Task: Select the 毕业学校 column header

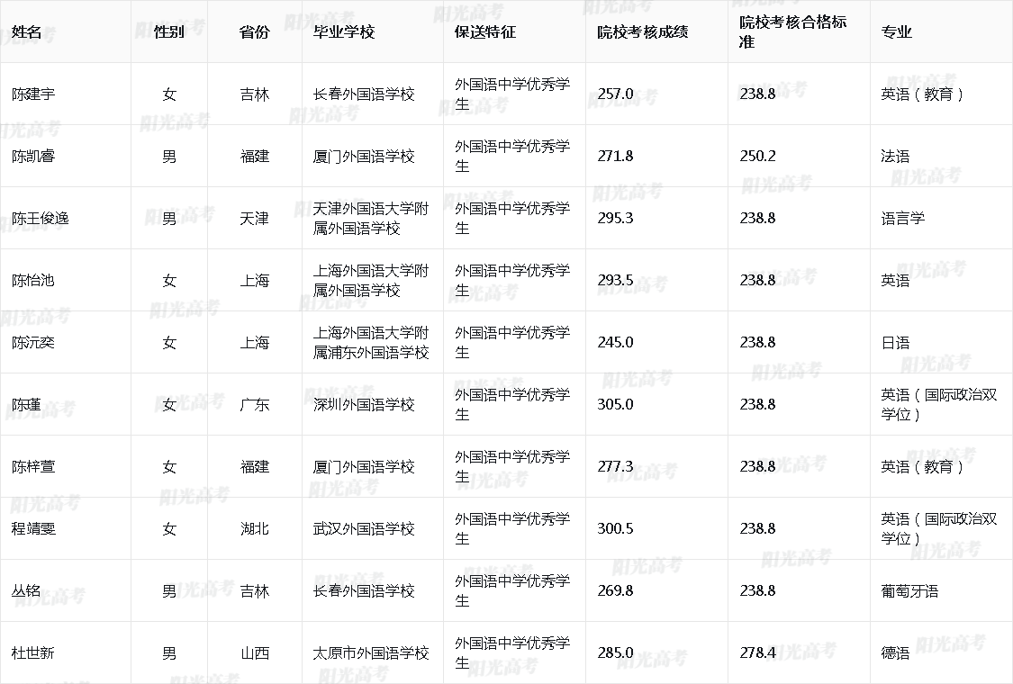Action: (343, 31)
